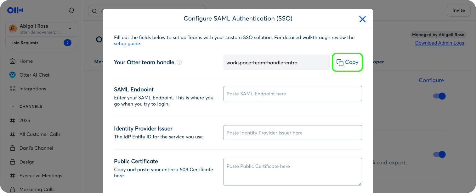This screenshot has height=193, width=476.
Task: Copy the Otter team handle
Action: (x=347, y=62)
